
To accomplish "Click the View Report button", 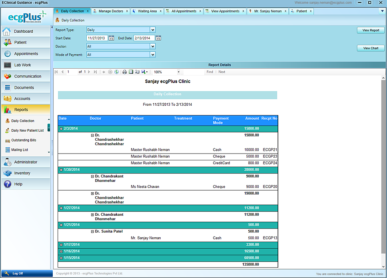I will [371, 30].
